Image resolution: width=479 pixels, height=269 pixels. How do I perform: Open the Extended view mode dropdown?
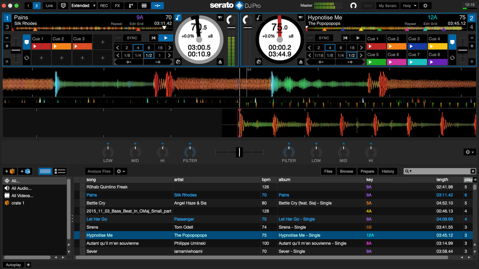(83, 6)
